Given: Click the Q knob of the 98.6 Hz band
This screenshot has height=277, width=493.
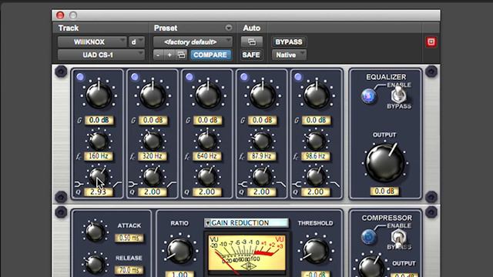Looking at the screenshot, I should 316,176.
